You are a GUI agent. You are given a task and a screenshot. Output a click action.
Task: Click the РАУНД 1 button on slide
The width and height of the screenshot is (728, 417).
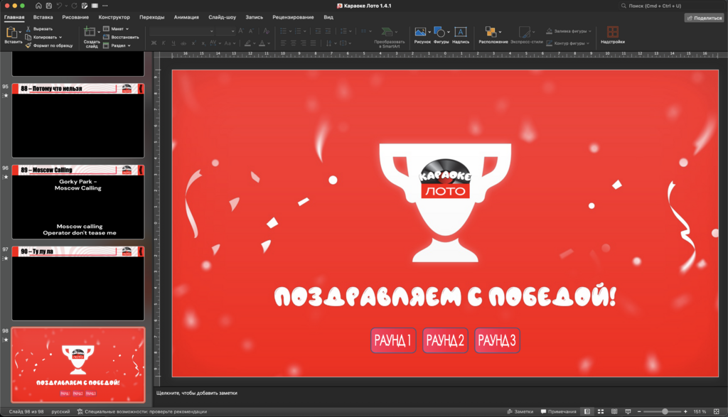click(393, 340)
